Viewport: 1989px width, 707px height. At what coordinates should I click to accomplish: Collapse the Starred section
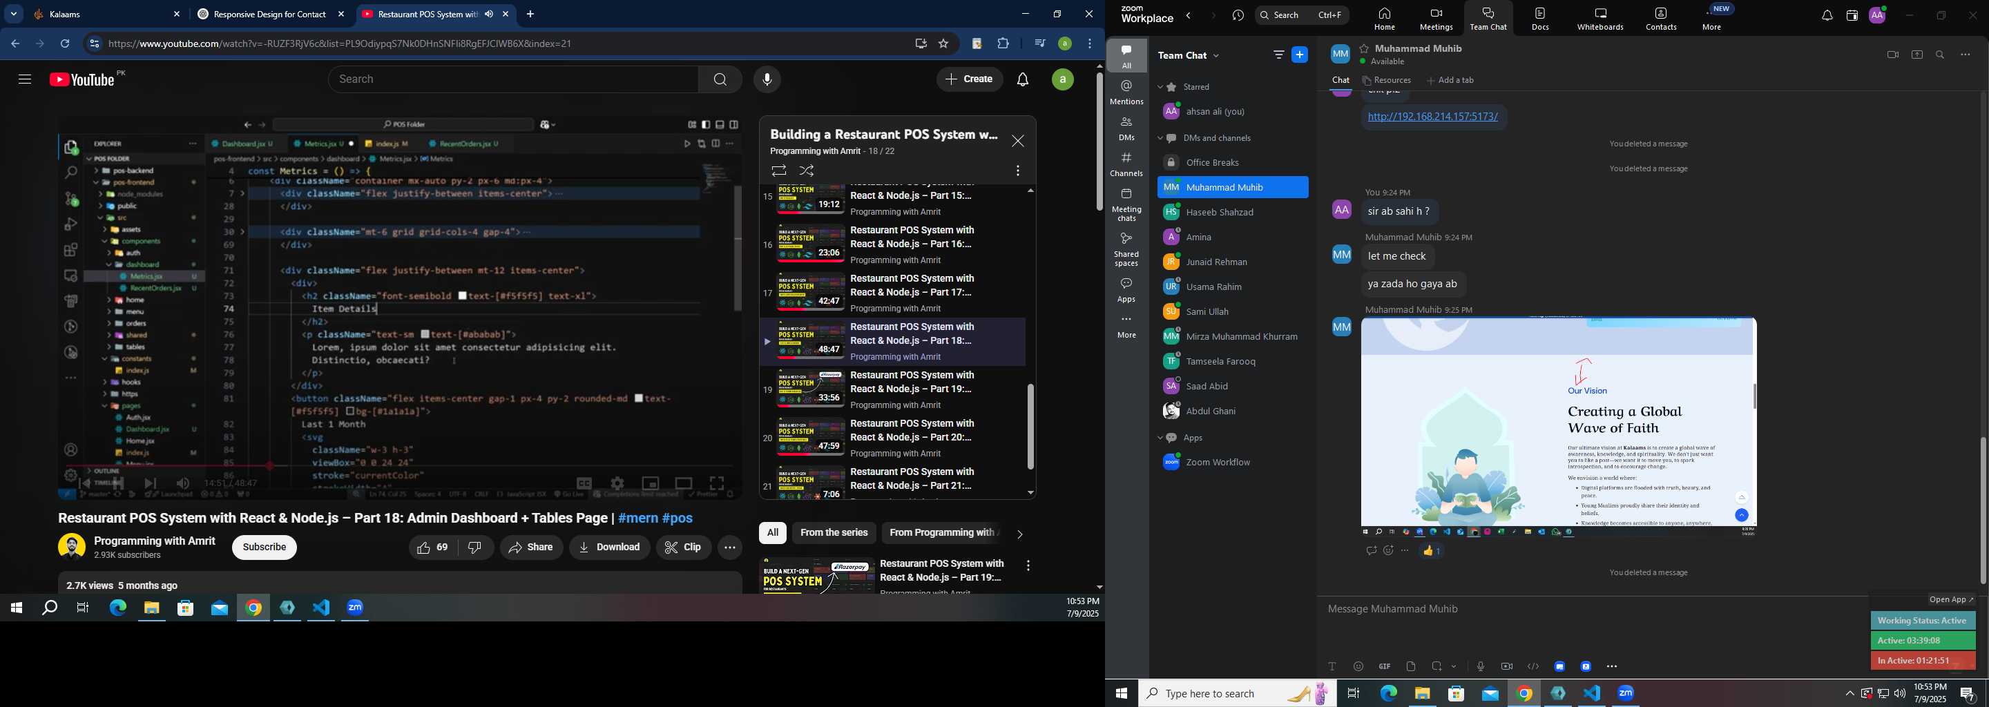(x=1160, y=87)
